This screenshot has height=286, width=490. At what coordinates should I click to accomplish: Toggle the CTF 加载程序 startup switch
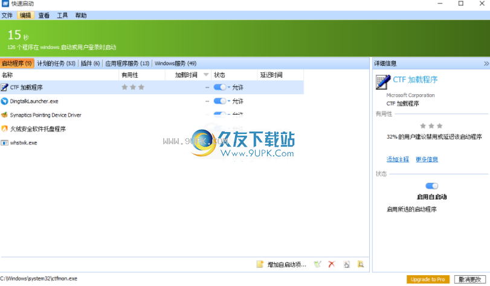tap(220, 87)
